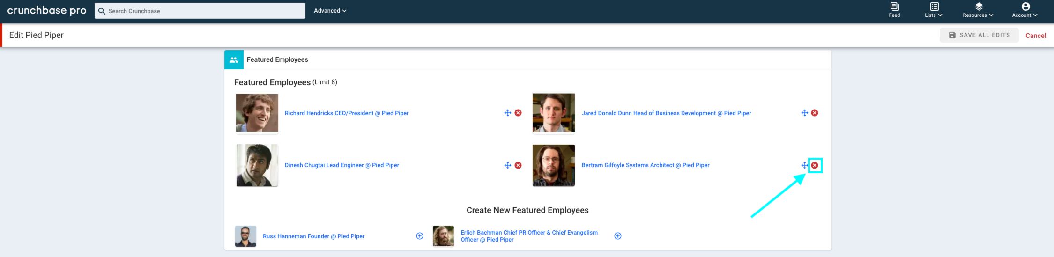This screenshot has width=1054, height=257.
Task: Click Save All Edits button
Action: pos(979,35)
